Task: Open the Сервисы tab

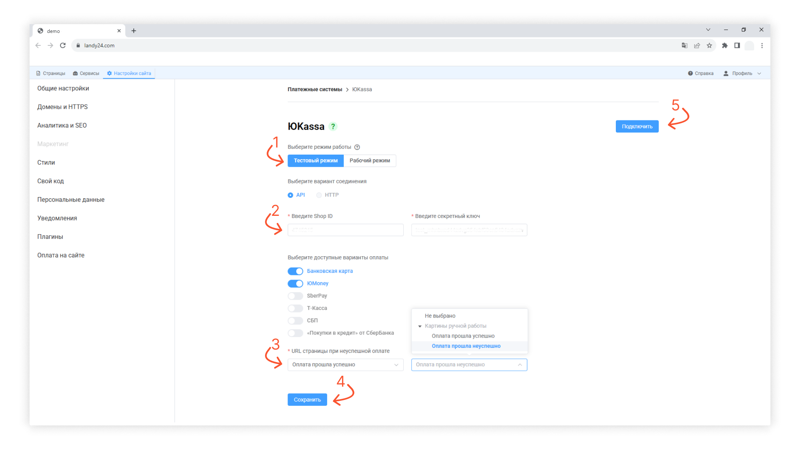Action: pos(86,73)
